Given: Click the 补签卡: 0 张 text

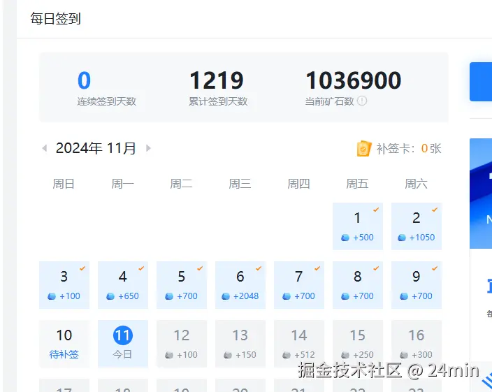Looking at the screenshot, I should (409, 149).
